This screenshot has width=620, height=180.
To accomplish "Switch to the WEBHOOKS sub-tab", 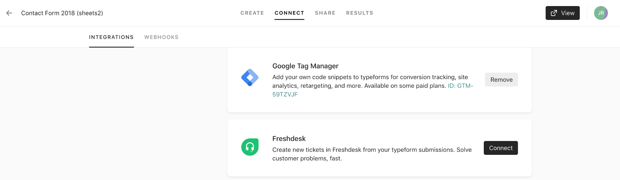I will (161, 37).
